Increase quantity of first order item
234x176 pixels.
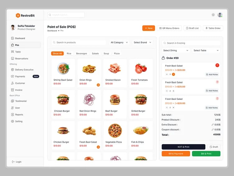click(x=173, y=74)
